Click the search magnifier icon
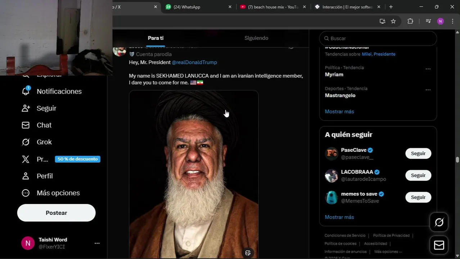The width and height of the screenshot is (460, 259). (326, 38)
